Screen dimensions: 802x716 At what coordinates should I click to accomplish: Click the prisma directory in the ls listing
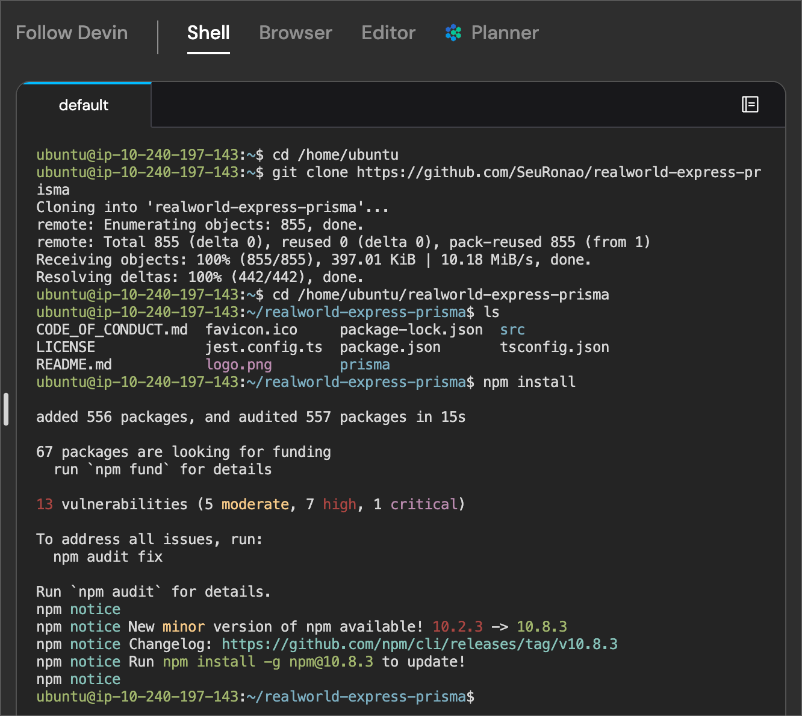point(365,365)
